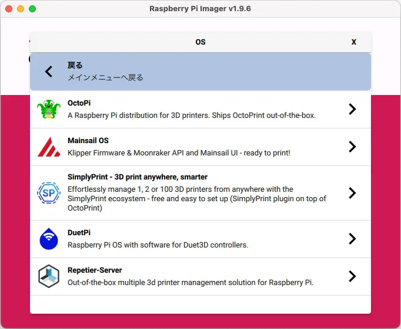Image resolution: width=401 pixels, height=329 pixels.
Task: Click Klipper Firmware & Moonraker description
Action: 179,152
